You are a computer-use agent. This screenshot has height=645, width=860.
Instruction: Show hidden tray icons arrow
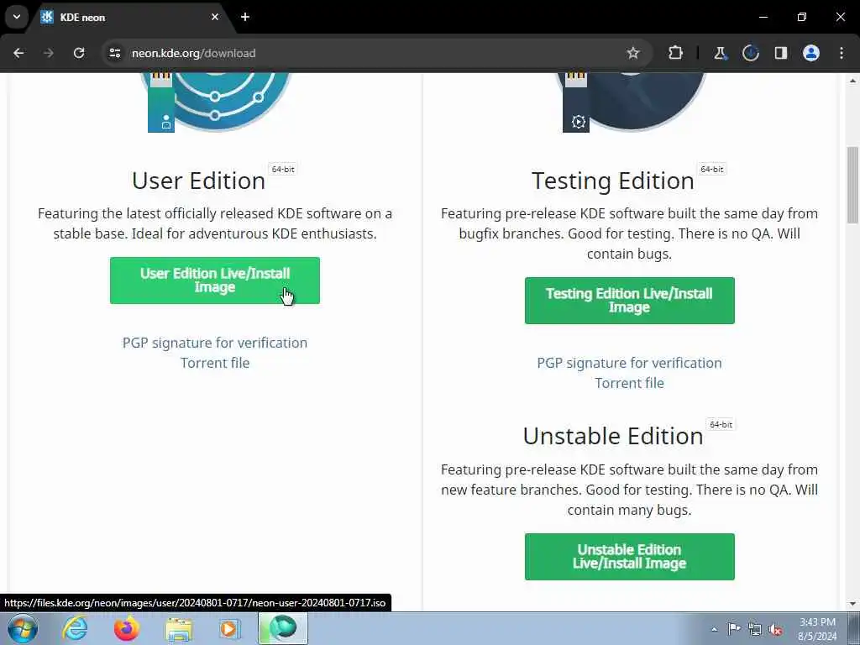714,629
